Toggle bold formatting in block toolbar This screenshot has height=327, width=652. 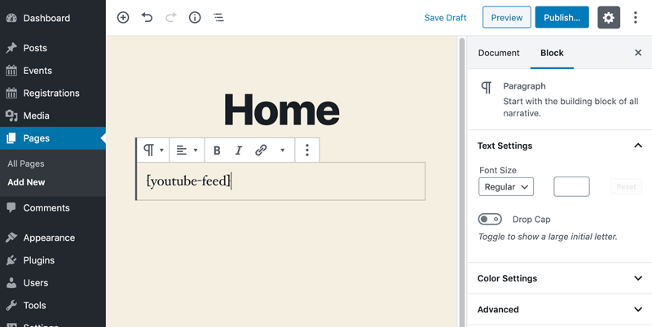(x=217, y=150)
